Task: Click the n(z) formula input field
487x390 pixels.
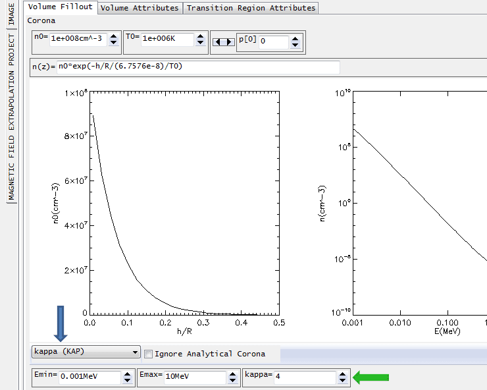Action: pyautogui.click(x=198, y=67)
